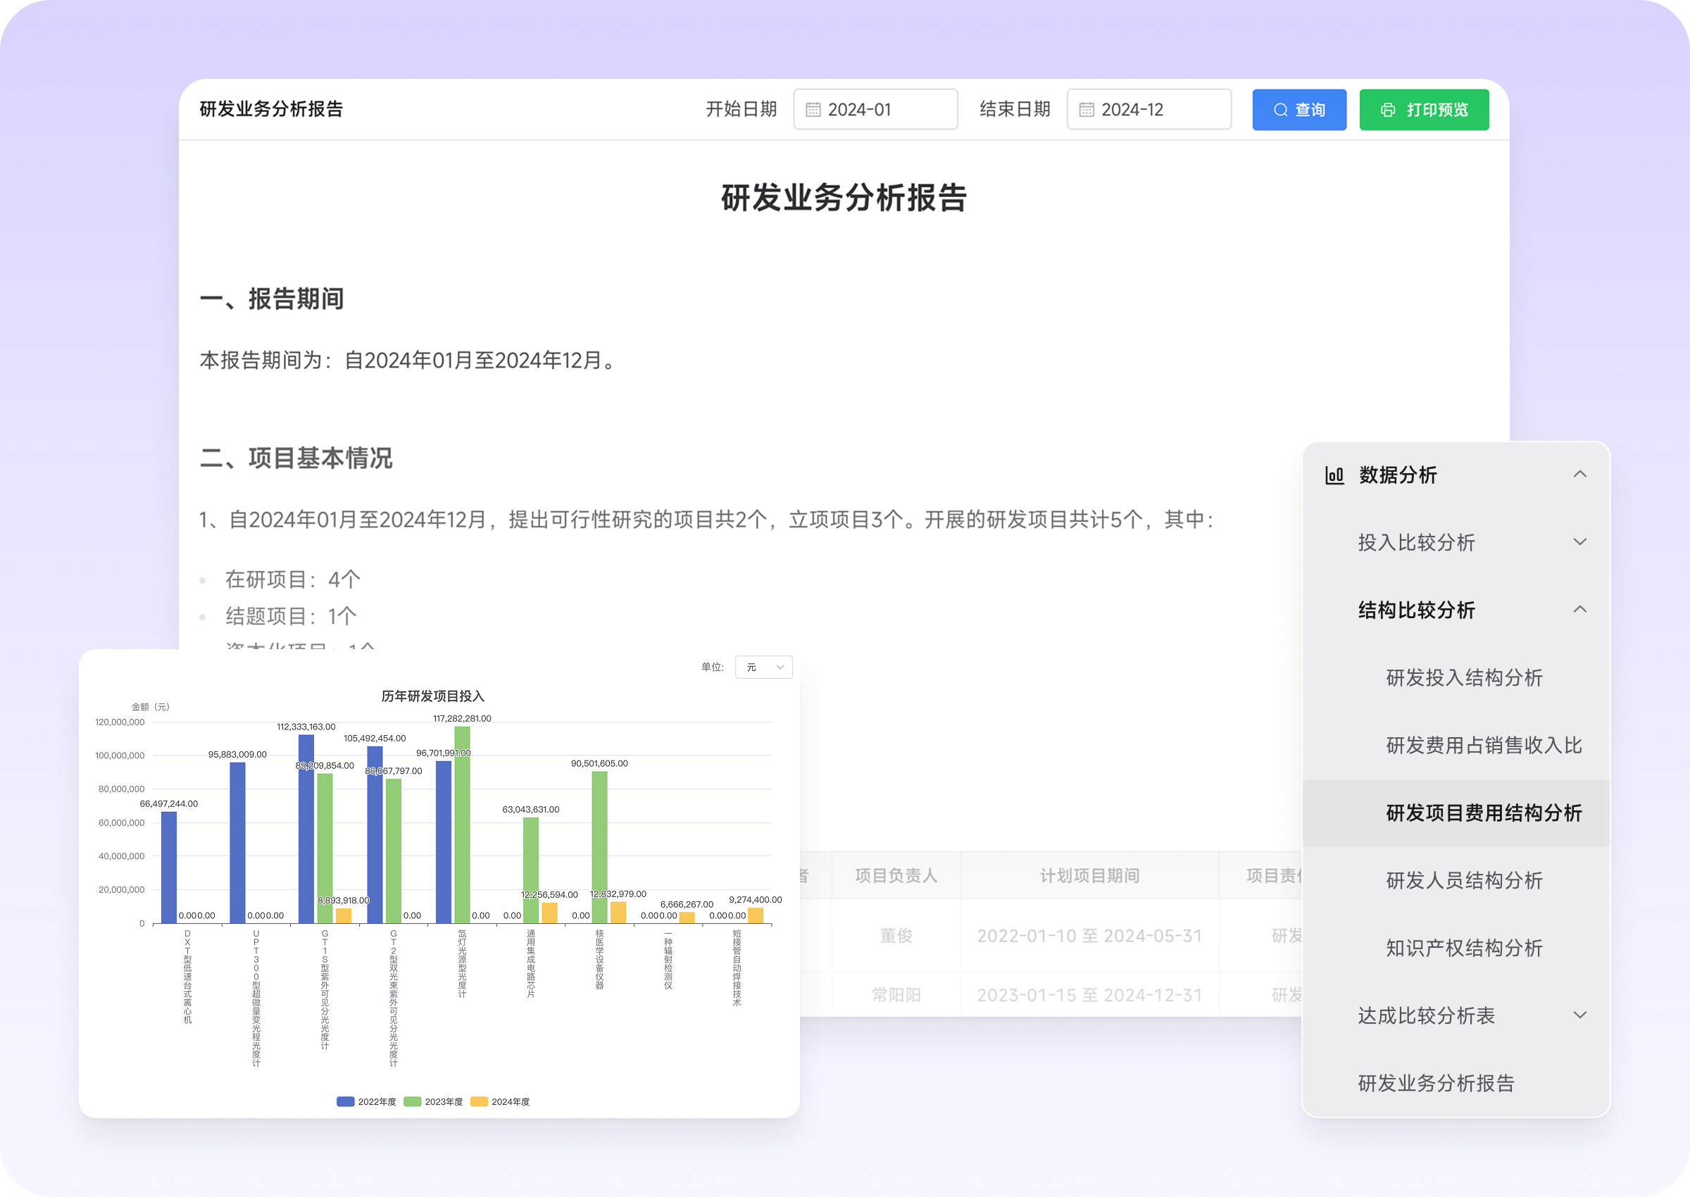Collapse the 结构比较分析 submenu
This screenshot has height=1197, width=1690.
(1579, 610)
